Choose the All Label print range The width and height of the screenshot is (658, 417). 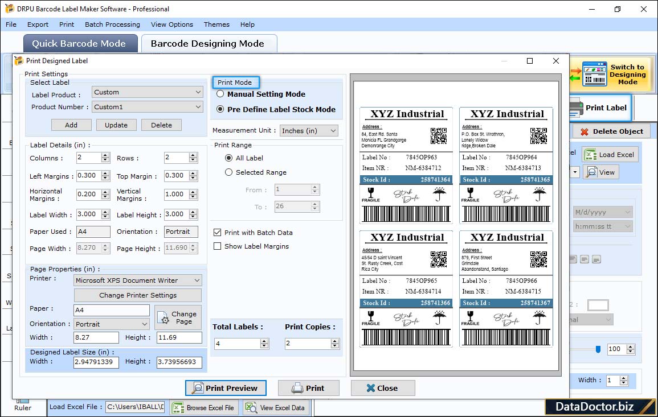(228, 158)
